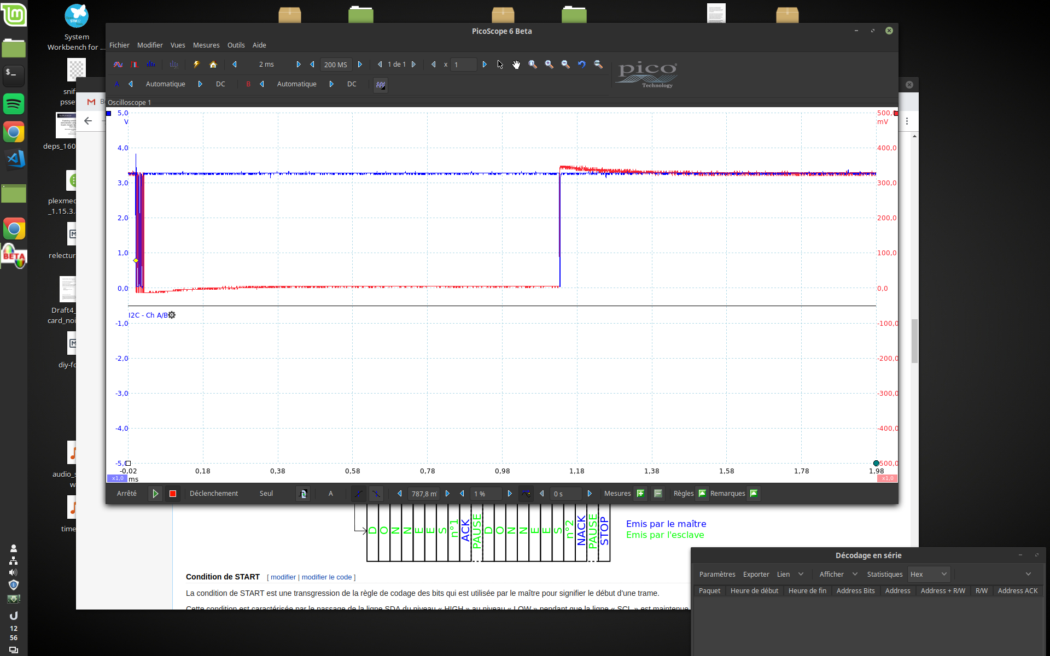The width and height of the screenshot is (1050, 656).
Task: Click the undo zoom arrow icon
Action: pos(582,65)
